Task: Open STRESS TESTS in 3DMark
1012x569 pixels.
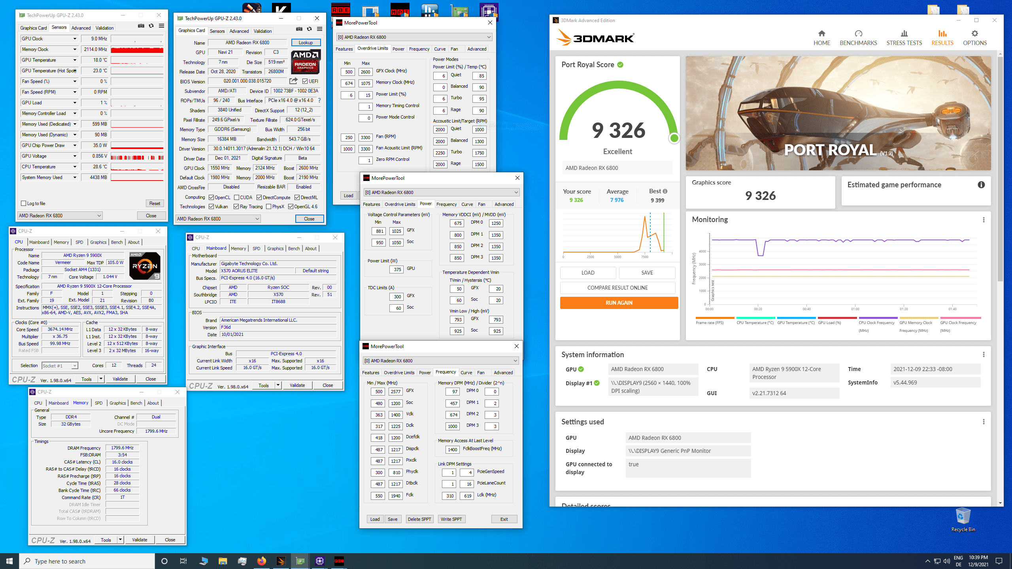Action: point(904,38)
